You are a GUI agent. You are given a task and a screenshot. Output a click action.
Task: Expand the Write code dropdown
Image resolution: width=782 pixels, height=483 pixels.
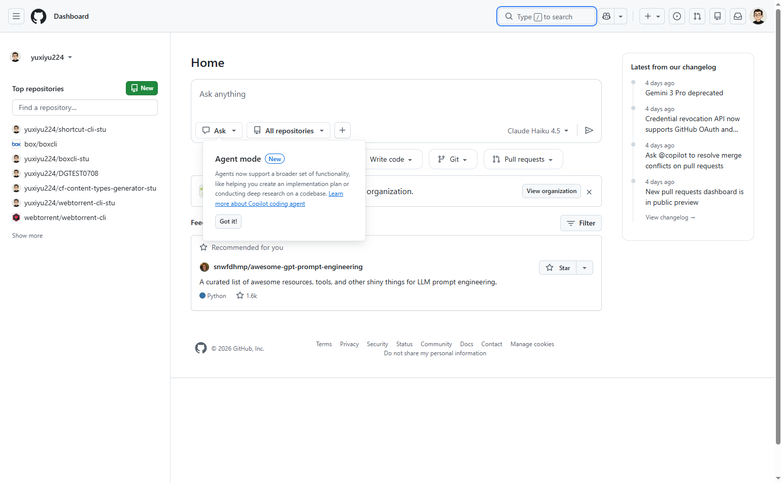click(391, 159)
